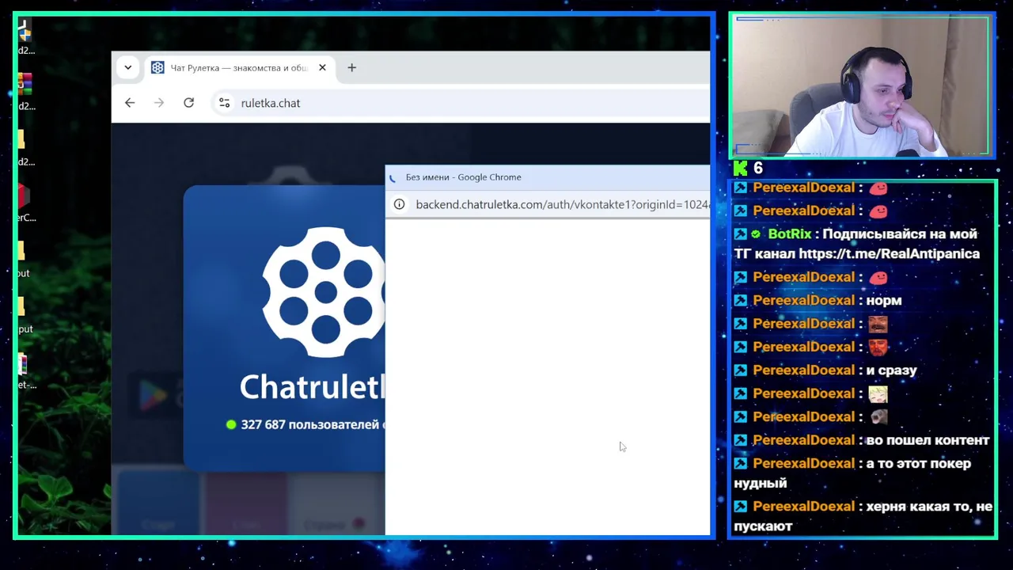Open info icon next to backend.chatruletka.com URL
Image resolution: width=1013 pixels, height=570 pixels.
pyautogui.click(x=400, y=204)
